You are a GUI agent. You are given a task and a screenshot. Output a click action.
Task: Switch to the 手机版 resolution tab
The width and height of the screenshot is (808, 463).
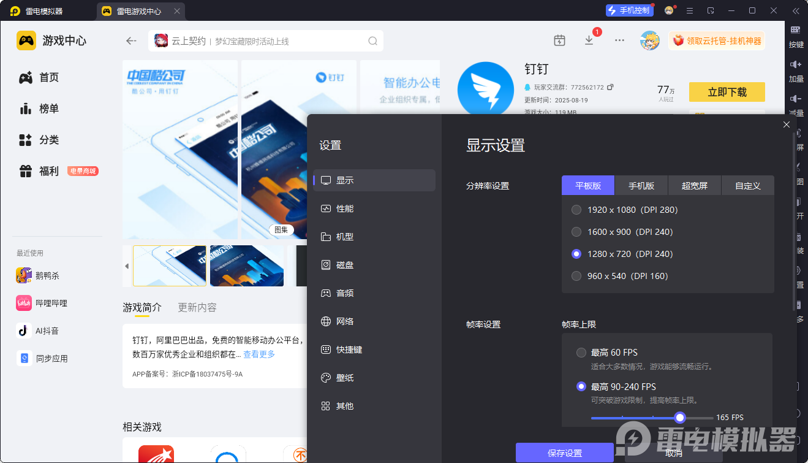tap(641, 185)
